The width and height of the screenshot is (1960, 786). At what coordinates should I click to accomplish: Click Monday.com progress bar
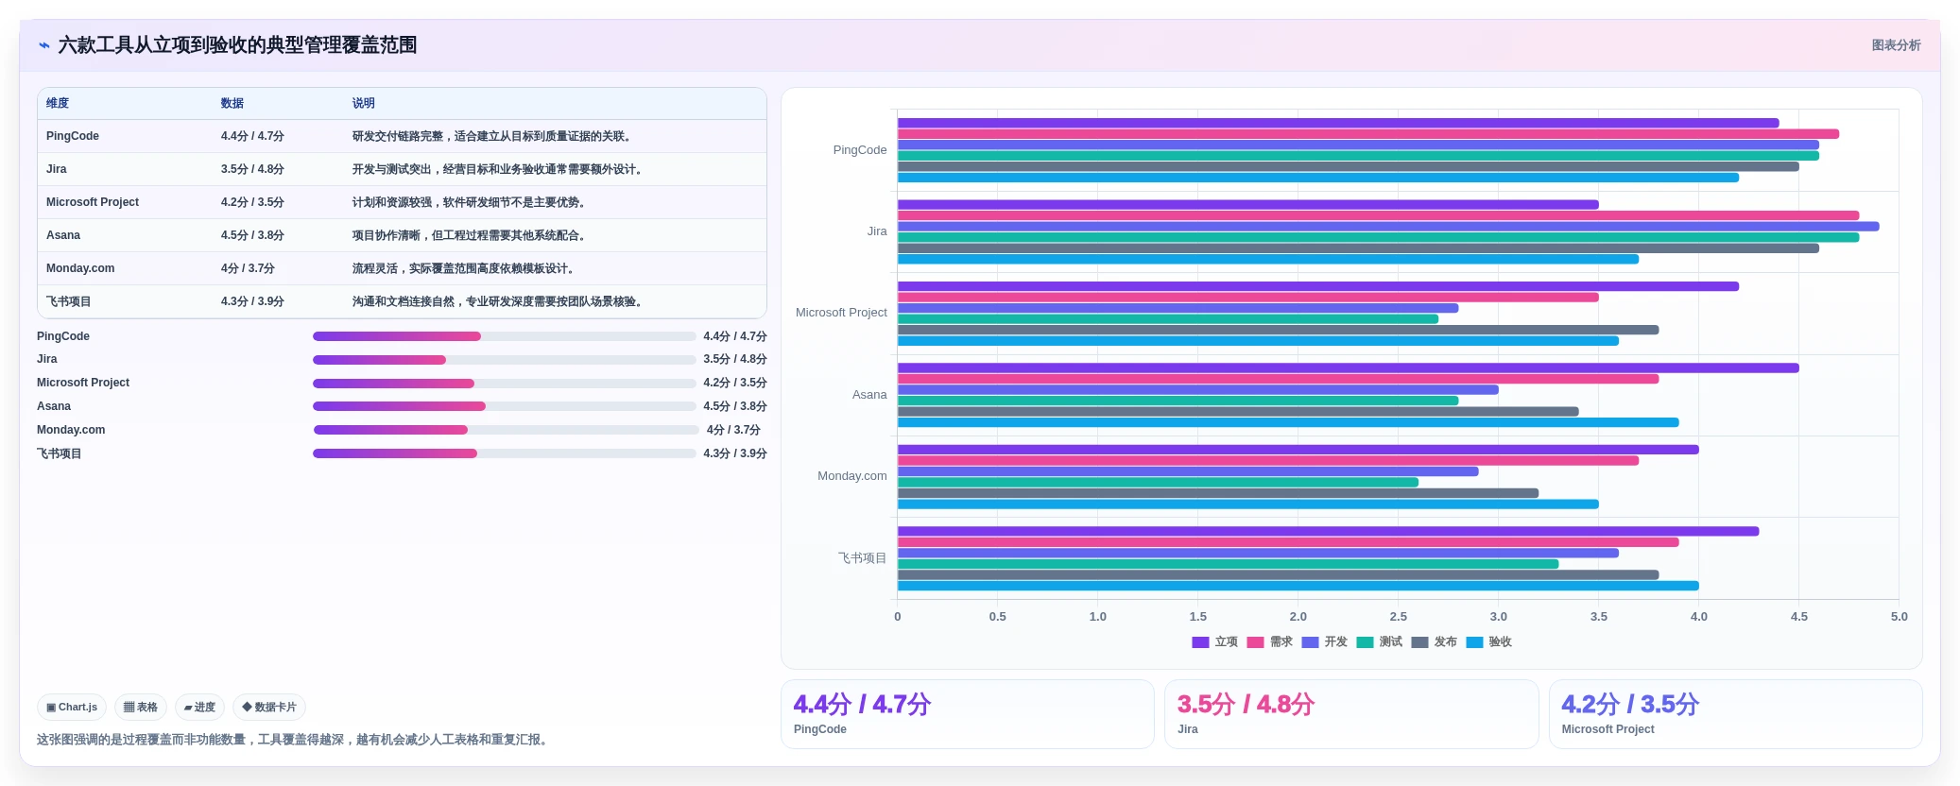[x=507, y=430]
